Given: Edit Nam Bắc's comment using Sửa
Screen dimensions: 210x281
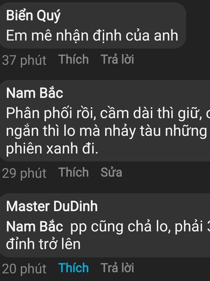Looking at the screenshot, I should coord(111,172).
